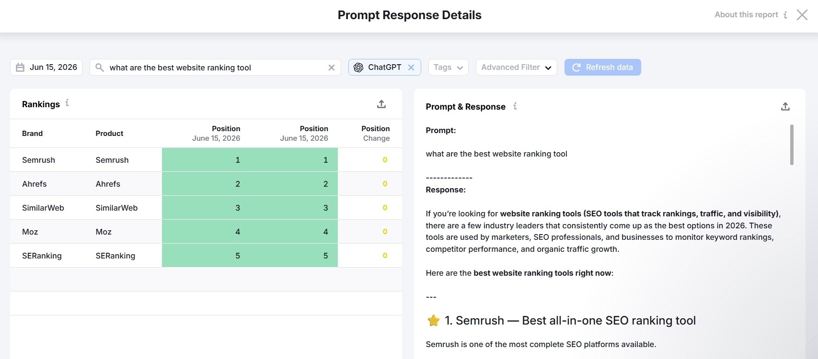The height and width of the screenshot is (359, 818).
Task: Clear the prompt search text
Action: pos(331,67)
